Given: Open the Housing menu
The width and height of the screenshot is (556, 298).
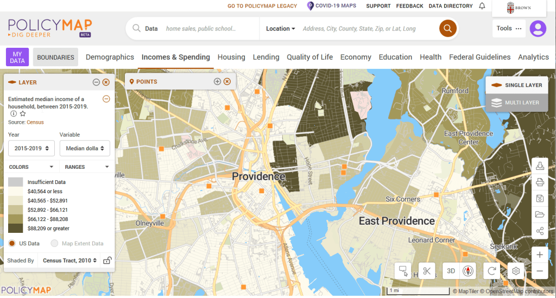Looking at the screenshot, I should [231, 57].
